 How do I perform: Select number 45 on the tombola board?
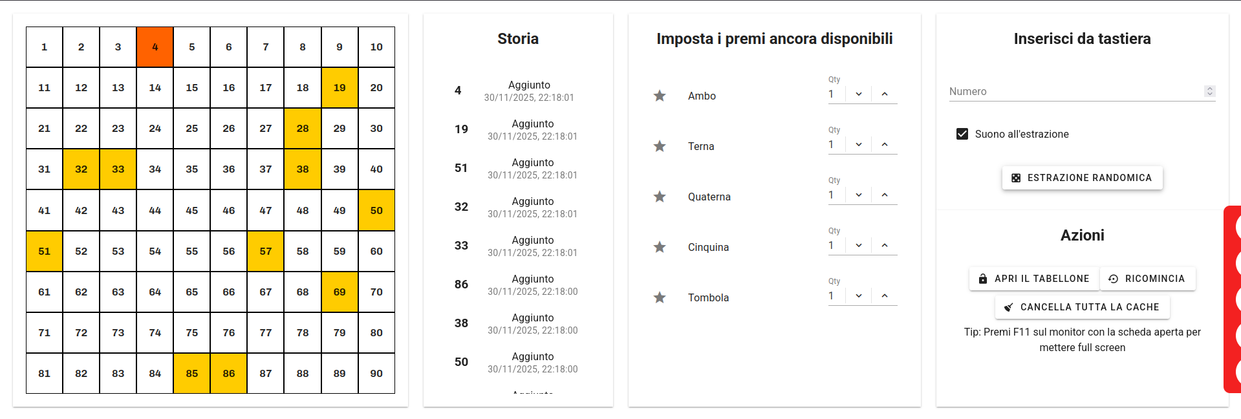tap(192, 210)
